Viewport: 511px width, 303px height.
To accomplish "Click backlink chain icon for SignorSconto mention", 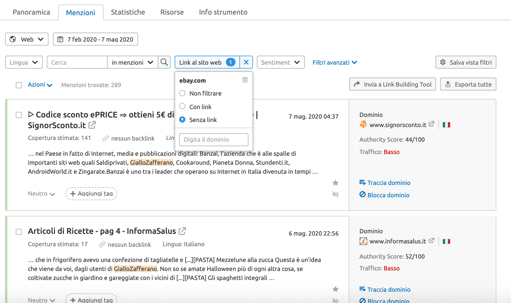I will click(x=106, y=138).
